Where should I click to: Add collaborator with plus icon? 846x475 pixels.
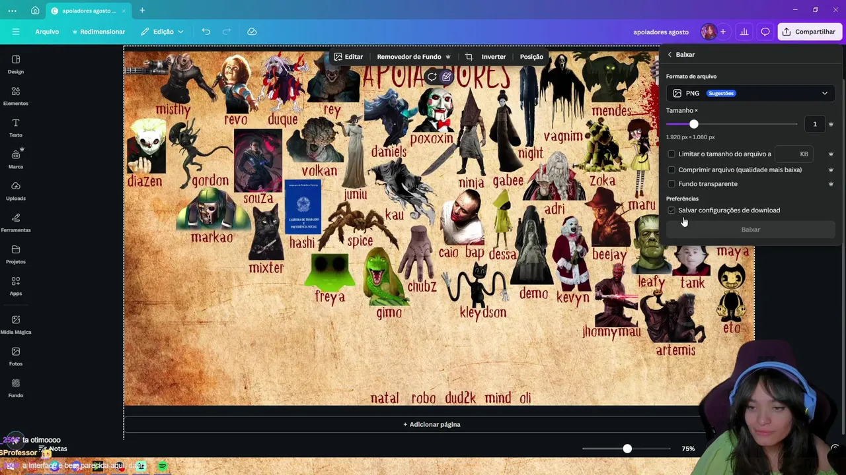tap(723, 32)
